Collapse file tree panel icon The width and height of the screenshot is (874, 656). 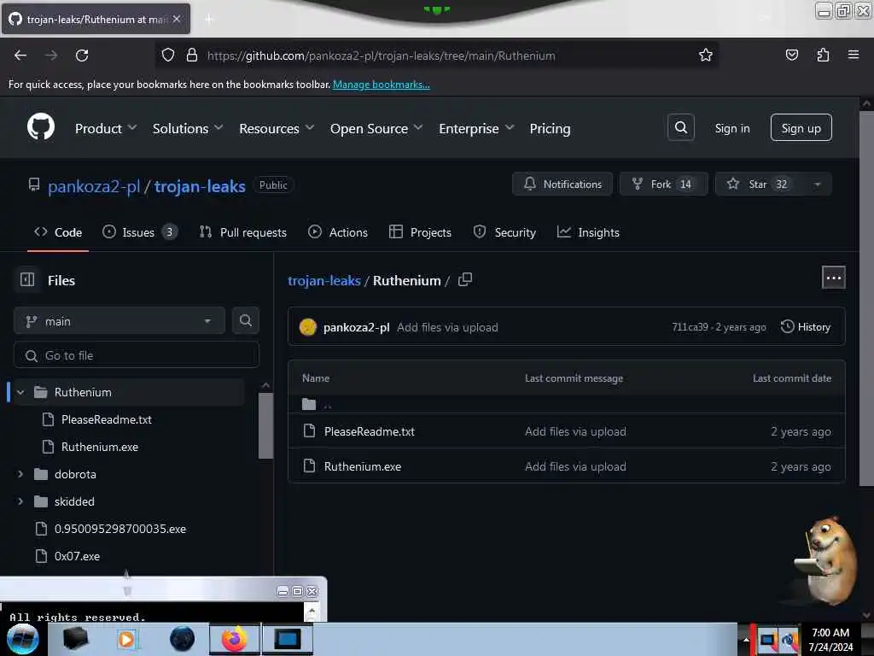tap(27, 280)
